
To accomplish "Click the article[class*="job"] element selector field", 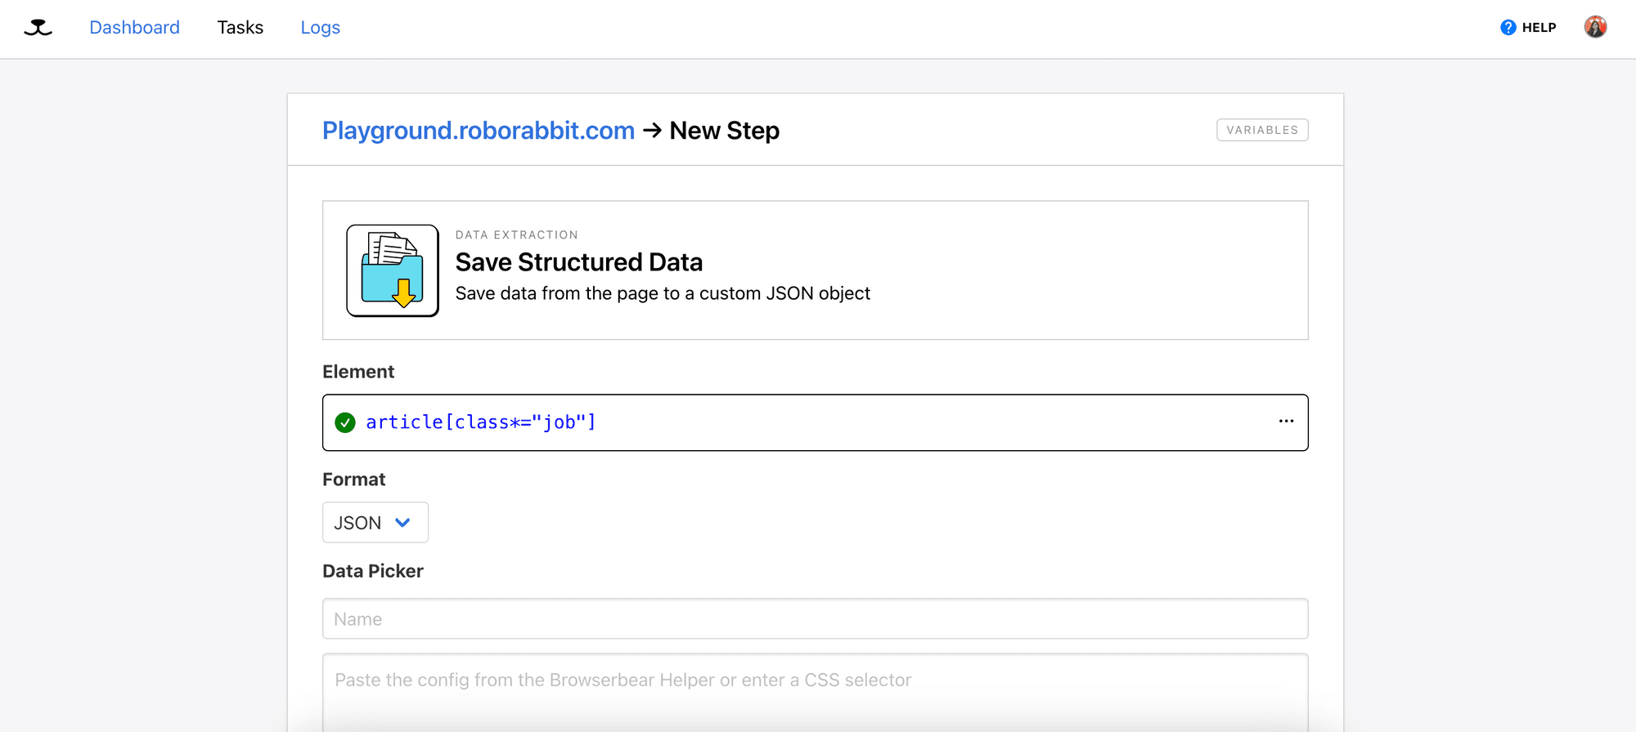I will pos(816,422).
